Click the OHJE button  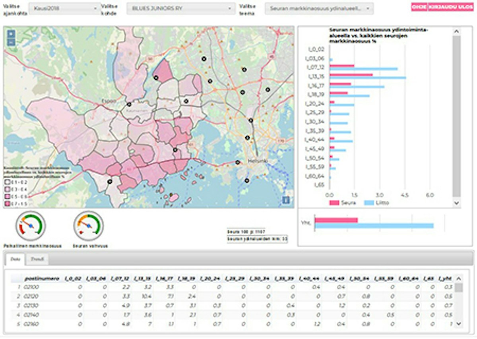pyautogui.click(x=419, y=7)
